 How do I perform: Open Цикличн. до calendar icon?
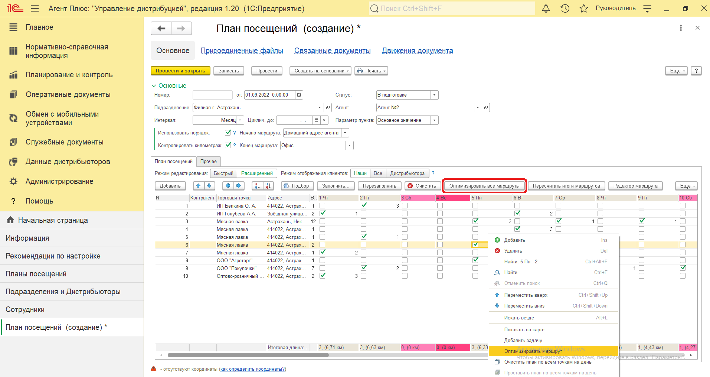pyautogui.click(x=316, y=120)
